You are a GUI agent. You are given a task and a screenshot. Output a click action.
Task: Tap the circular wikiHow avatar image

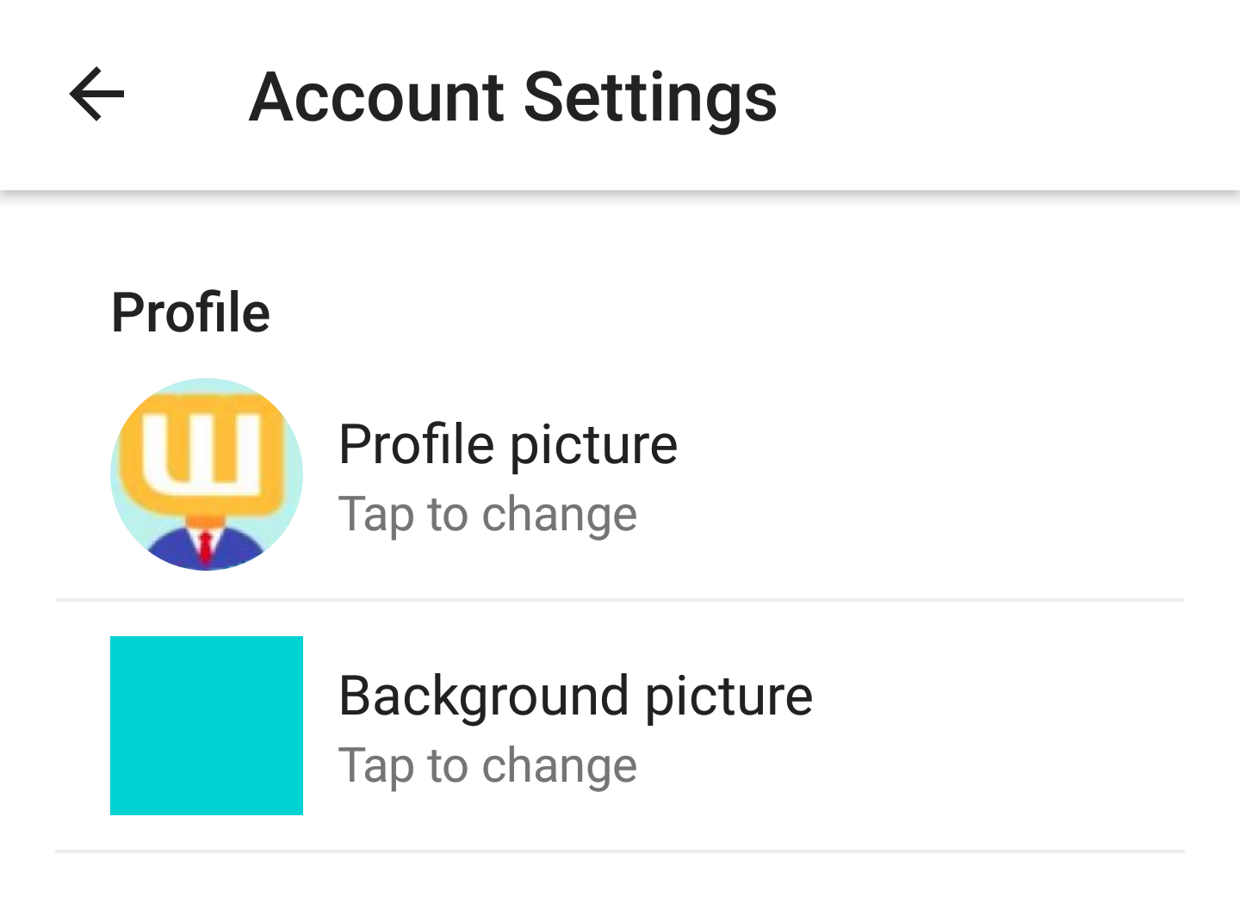(207, 474)
